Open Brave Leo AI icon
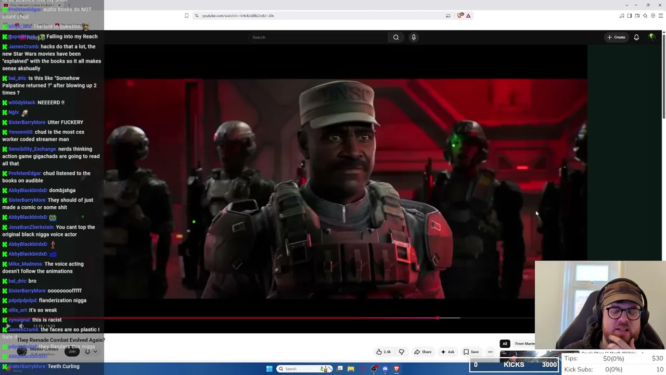Viewport: 666px width, 375px height. pyautogui.click(x=645, y=16)
